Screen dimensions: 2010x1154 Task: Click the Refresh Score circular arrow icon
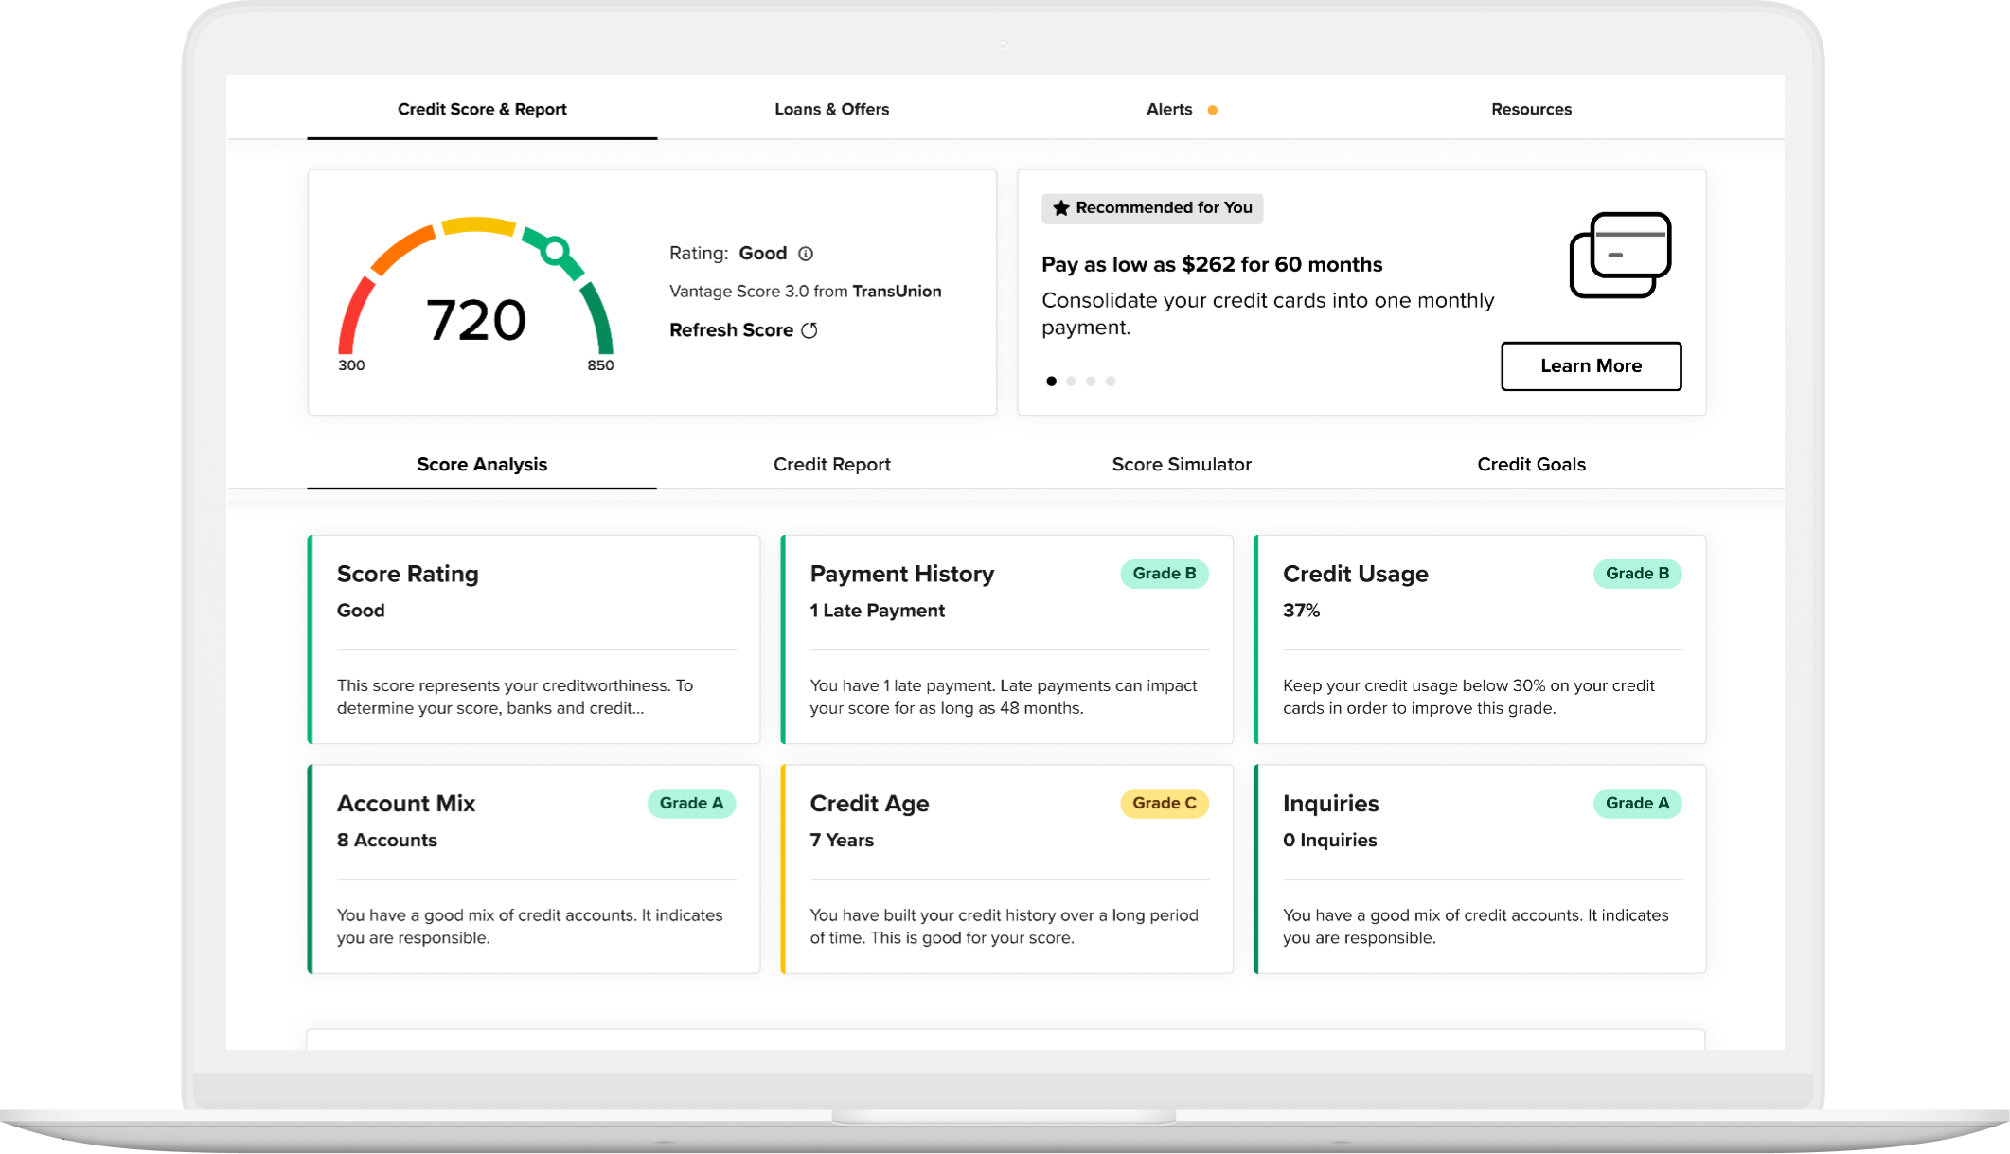(x=809, y=330)
